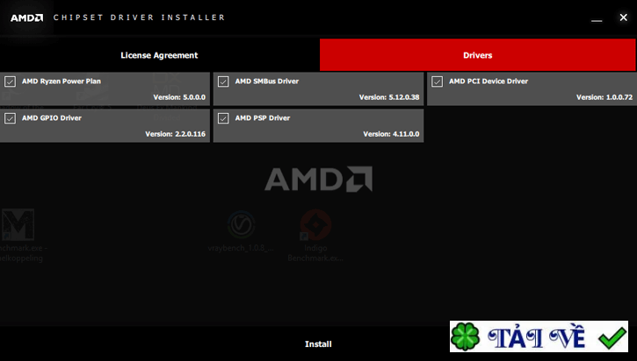Click the 'Version: 4.11.0.0' text
The height and width of the screenshot is (361, 637).
tap(391, 134)
